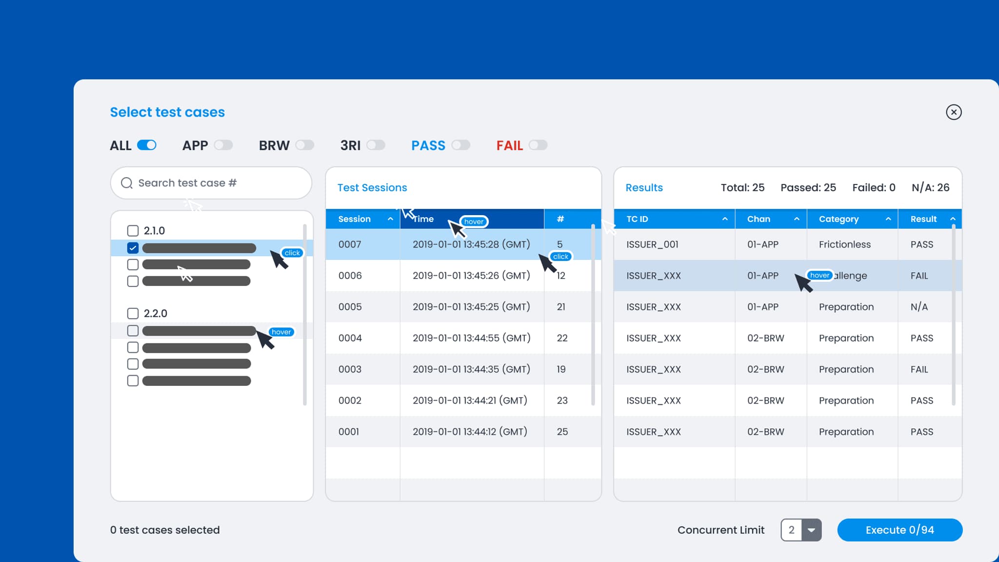Click the search magnifier icon

(x=127, y=183)
